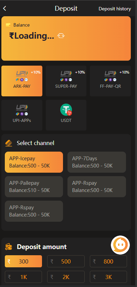137x287 pixels.
Task: Choose the UPI-APPs payment method
Action: (x=22, y=115)
